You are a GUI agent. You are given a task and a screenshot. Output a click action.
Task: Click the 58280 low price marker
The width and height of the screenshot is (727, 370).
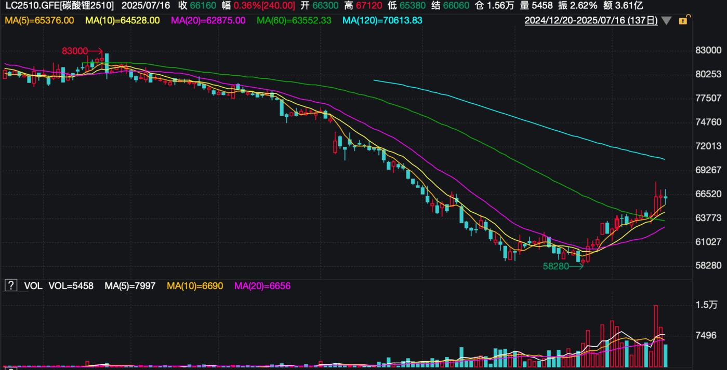[x=556, y=266]
